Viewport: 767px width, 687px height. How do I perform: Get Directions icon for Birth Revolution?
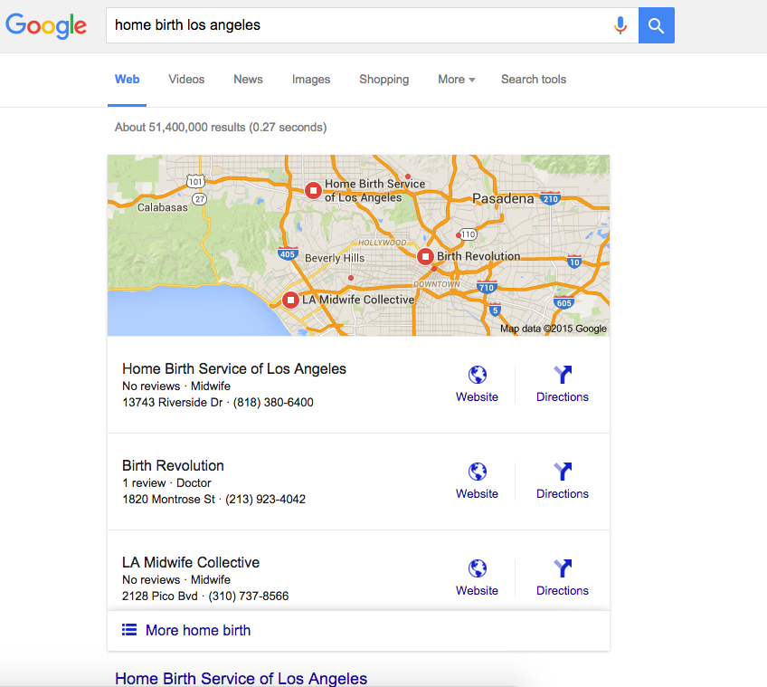tap(563, 472)
